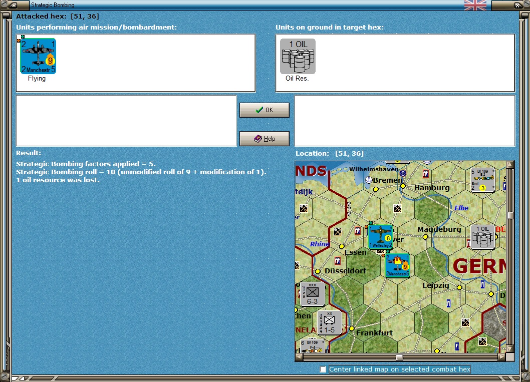Open the system menu icon in the title bar
The width and height of the screenshot is (530, 382).
[x=14, y=5]
